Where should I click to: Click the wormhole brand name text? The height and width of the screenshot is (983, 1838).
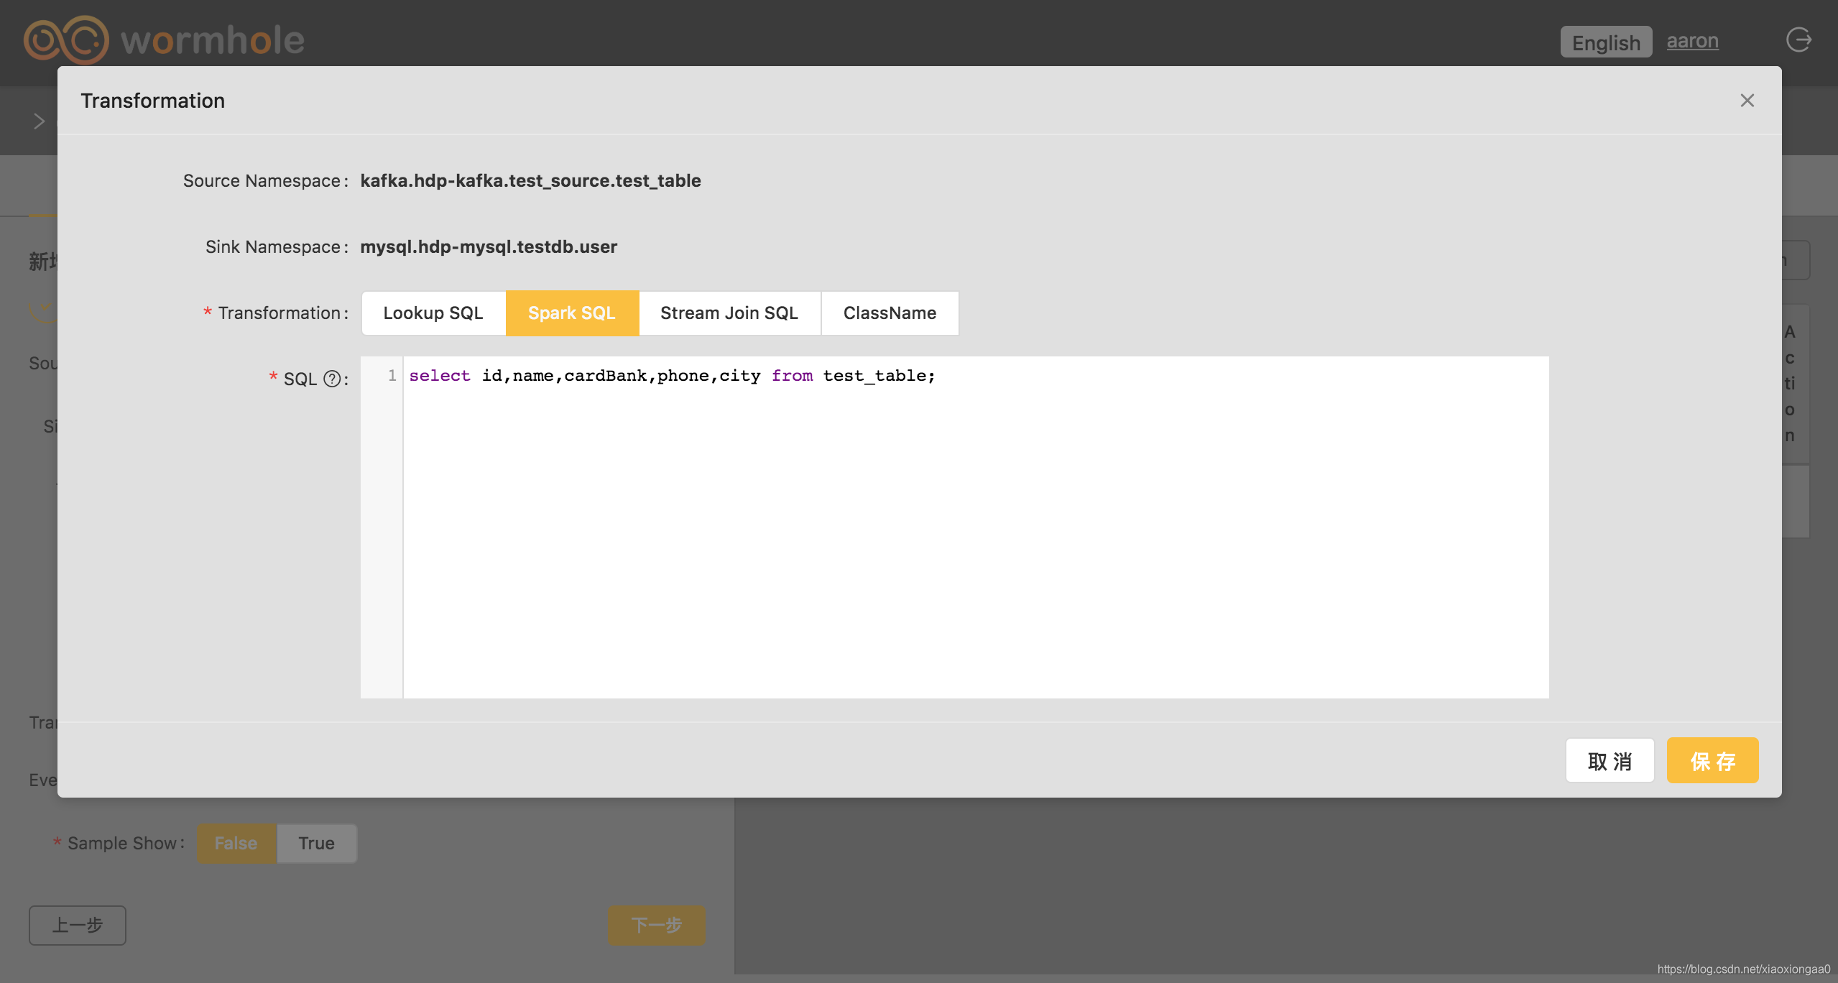click(213, 40)
